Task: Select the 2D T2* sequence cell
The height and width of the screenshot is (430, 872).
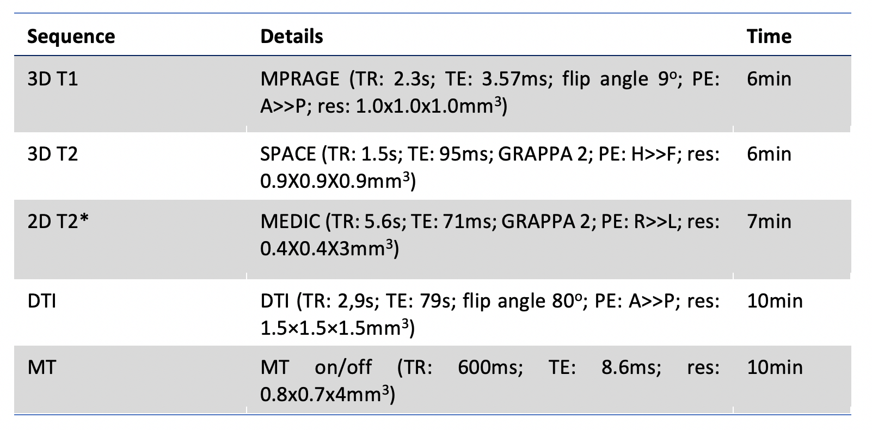Action: point(58,222)
